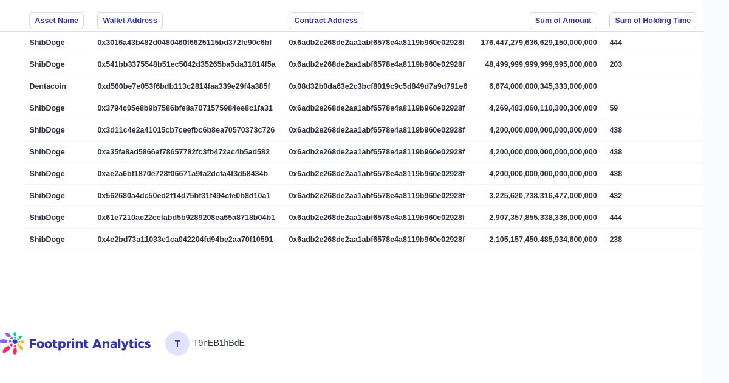Click wallet address 0x4e2bd73a11033e1ca042204fd94be2aa70f10591
This screenshot has height=383, width=729.
point(185,240)
